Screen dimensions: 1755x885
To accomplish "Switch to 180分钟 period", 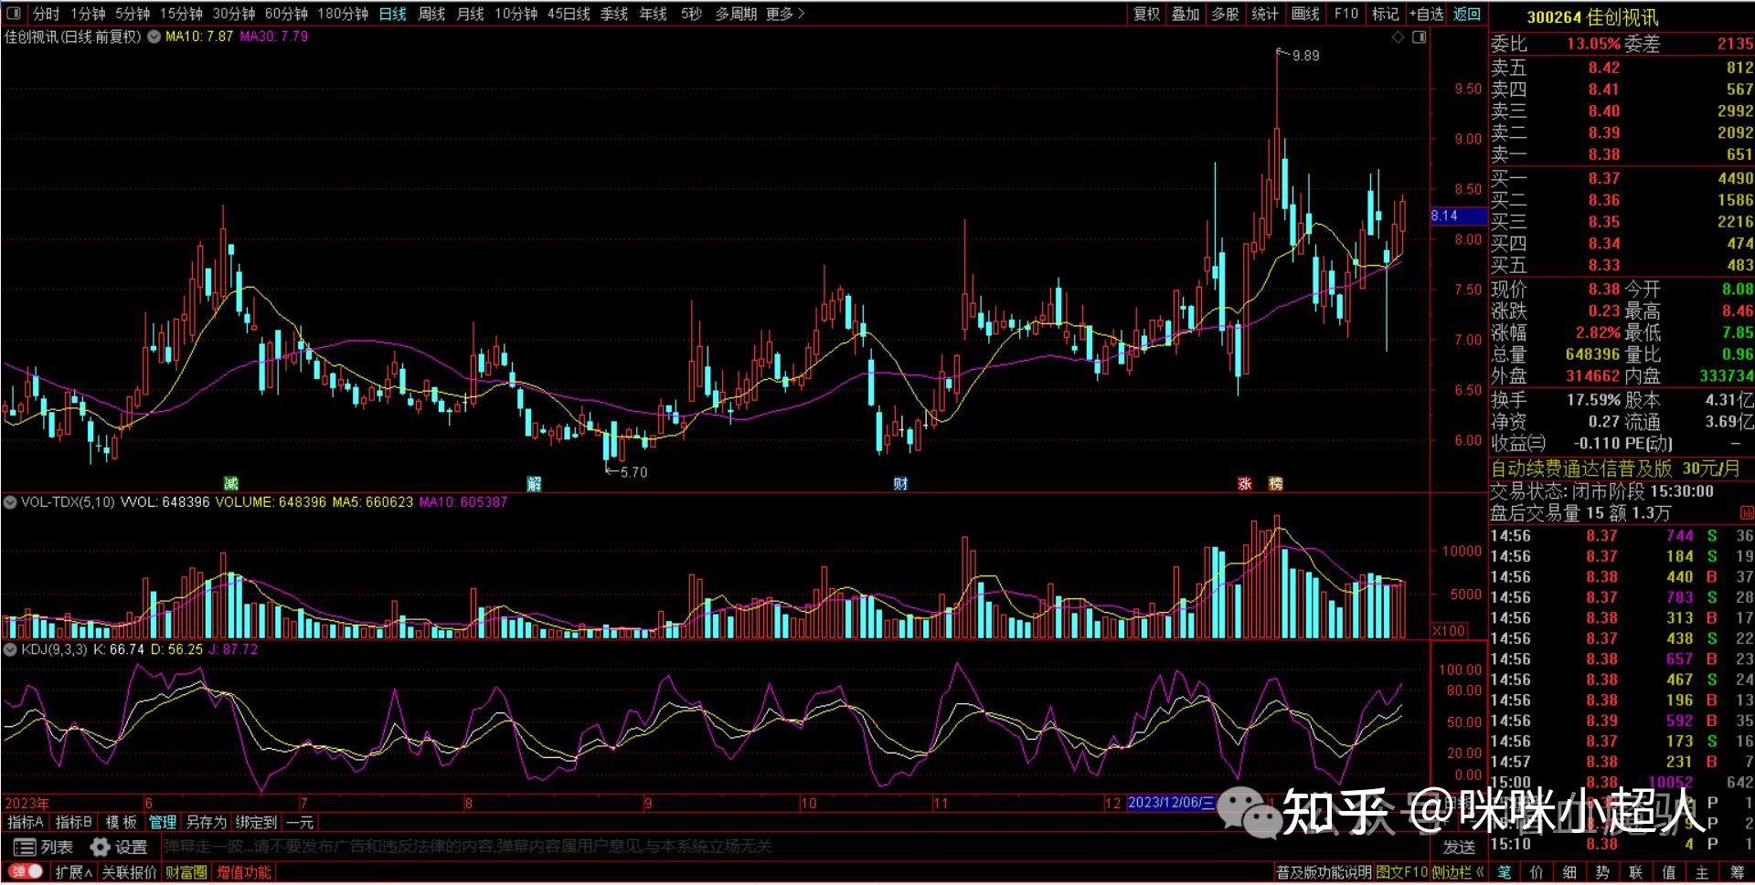I will click(x=343, y=14).
